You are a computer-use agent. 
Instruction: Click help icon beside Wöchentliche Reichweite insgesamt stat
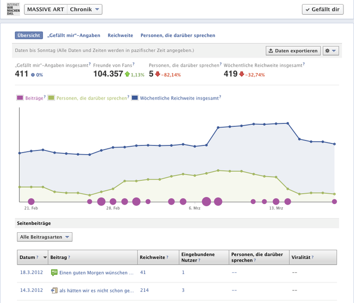point(304,65)
